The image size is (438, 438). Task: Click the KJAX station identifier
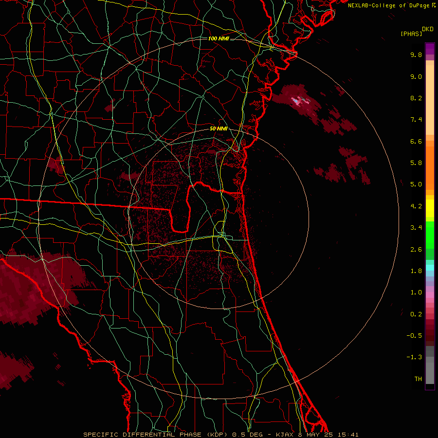point(285,435)
